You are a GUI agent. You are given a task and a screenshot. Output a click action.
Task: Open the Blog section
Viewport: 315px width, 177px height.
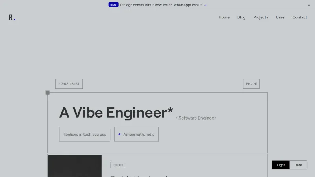[241, 17]
